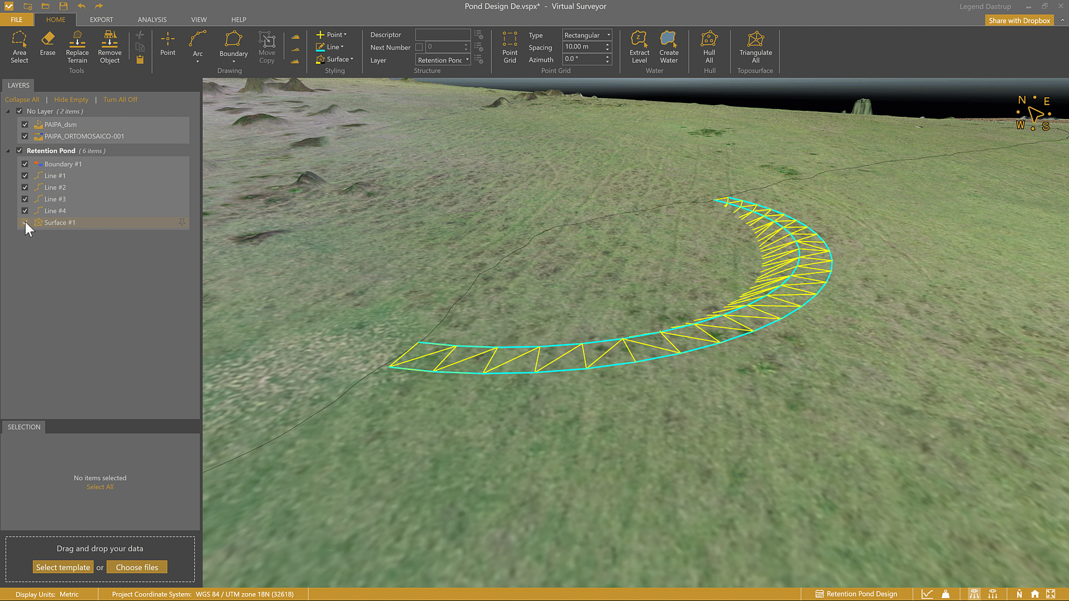This screenshot has height=601, width=1069.
Task: Collapse the Retention Pond layer group
Action: point(8,151)
